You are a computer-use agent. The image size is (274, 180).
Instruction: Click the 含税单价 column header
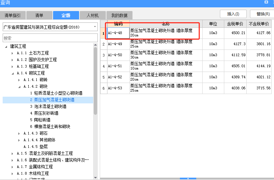pyautogui.click(x=235, y=24)
